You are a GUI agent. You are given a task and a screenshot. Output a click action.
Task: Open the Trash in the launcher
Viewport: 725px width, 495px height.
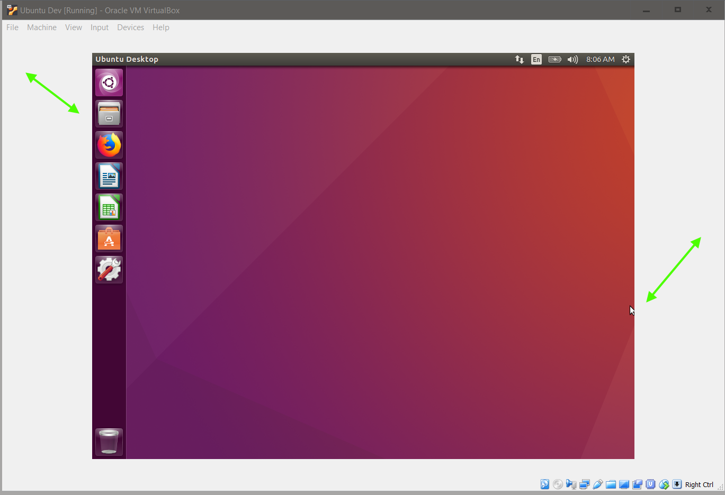[x=109, y=442]
